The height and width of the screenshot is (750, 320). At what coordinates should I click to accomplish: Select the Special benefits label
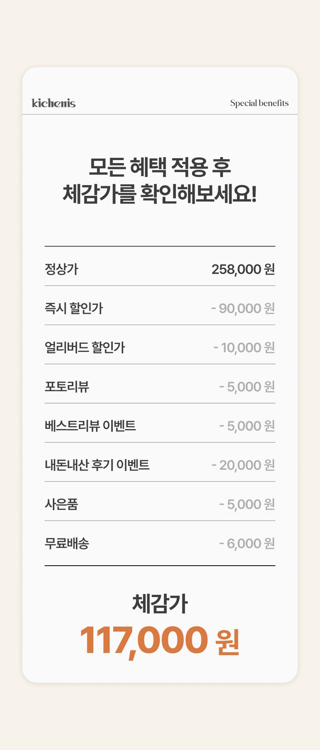coord(259,103)
